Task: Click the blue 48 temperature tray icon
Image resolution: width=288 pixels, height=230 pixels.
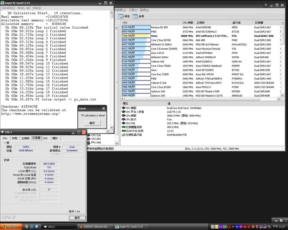Action: (x=237, y=227)
